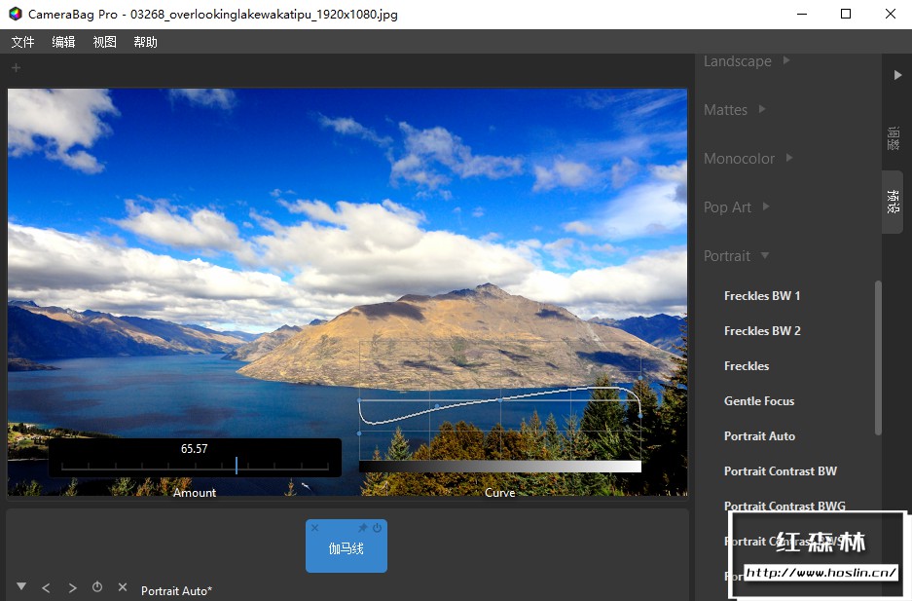Click the plus icon to add a tab
The width and height of the screenshot is (912, 601).
click(16, 68)
